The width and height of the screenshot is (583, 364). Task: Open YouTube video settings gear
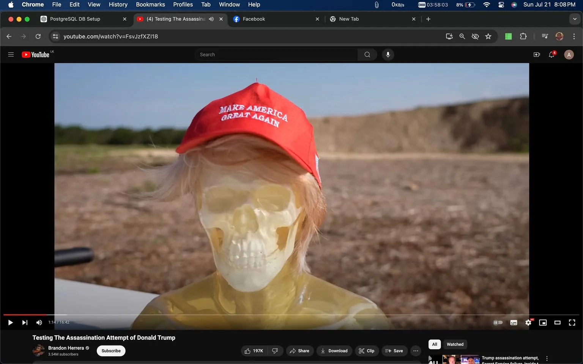pos(528,322)
